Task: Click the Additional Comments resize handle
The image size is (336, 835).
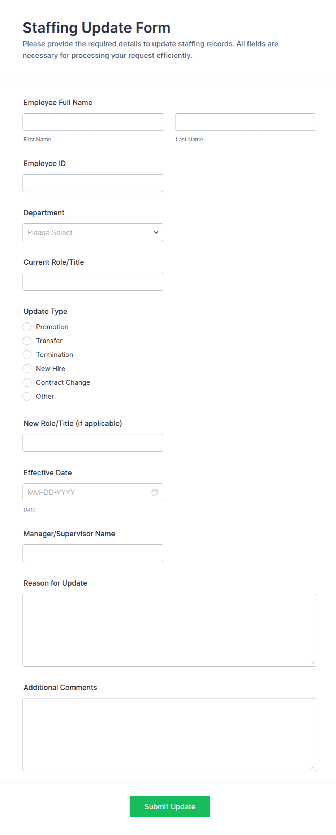Action: pos(313,767)
